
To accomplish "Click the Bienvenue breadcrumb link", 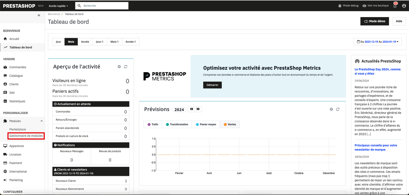I will (x=54, y=14).
